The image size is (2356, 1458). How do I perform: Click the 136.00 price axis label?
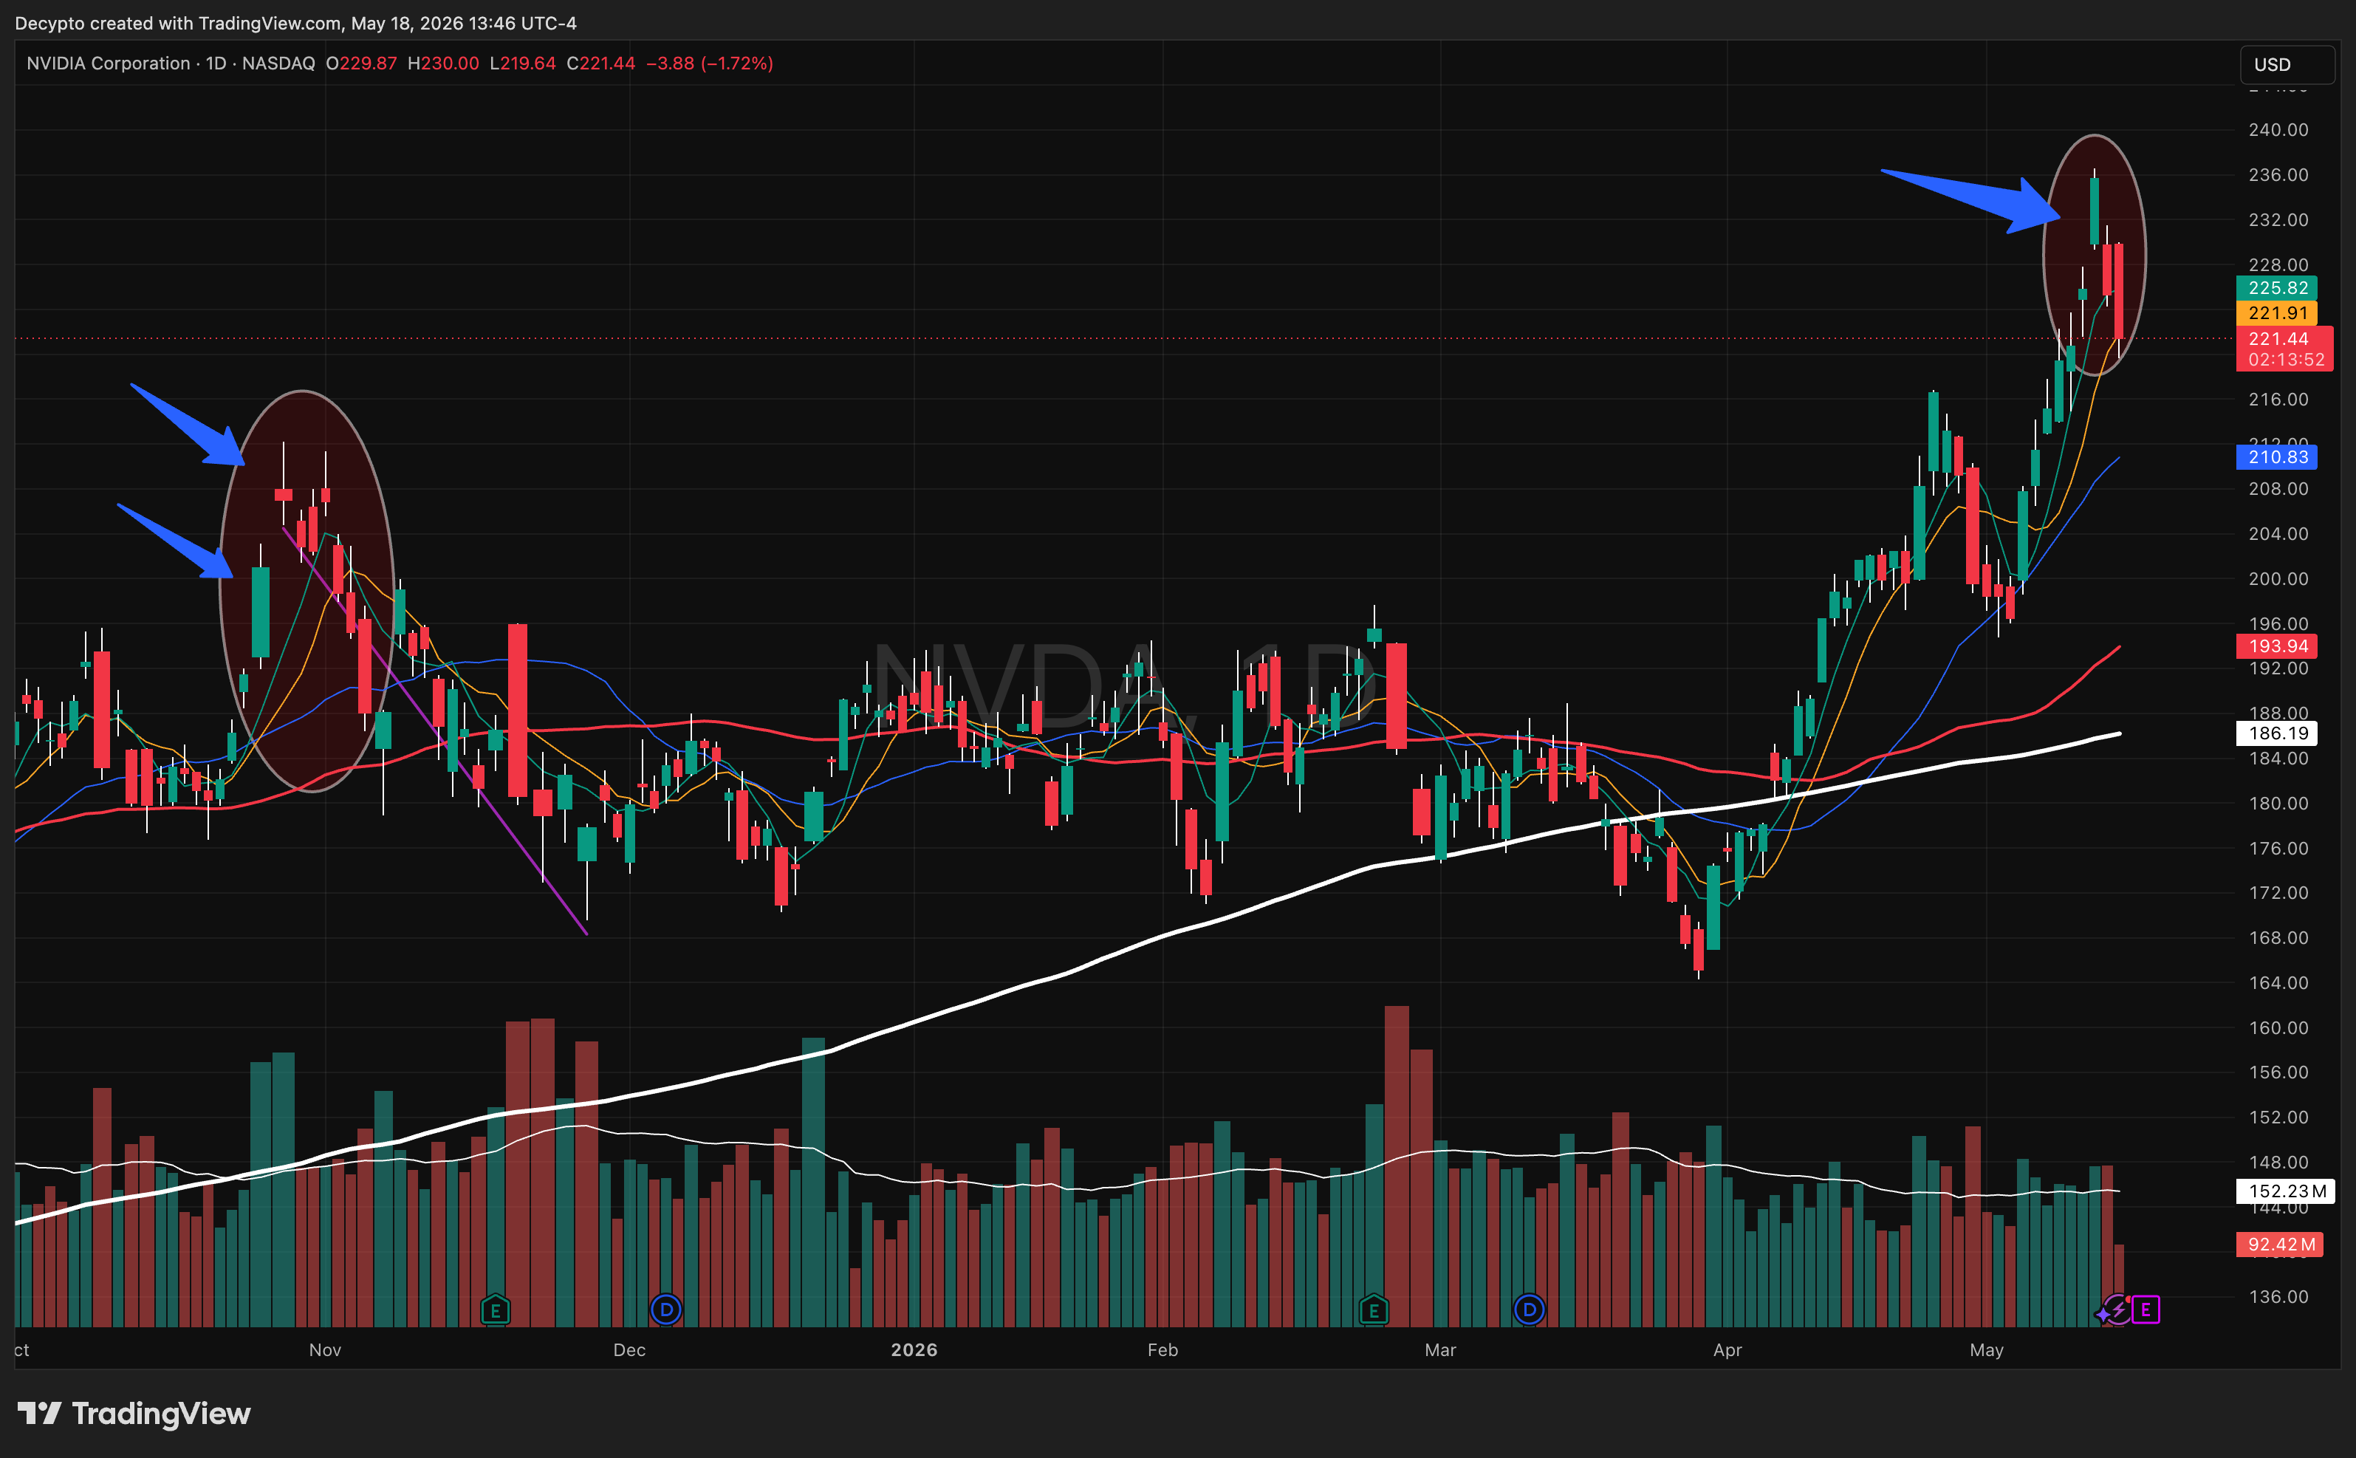coord(2278,1297)
